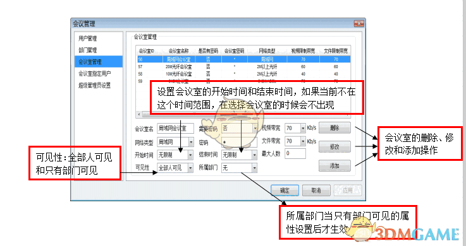Image resolution: width=466 pixels, height=246 pixels.
Task: Click into the 密码 input field
Action: point(239,143)
